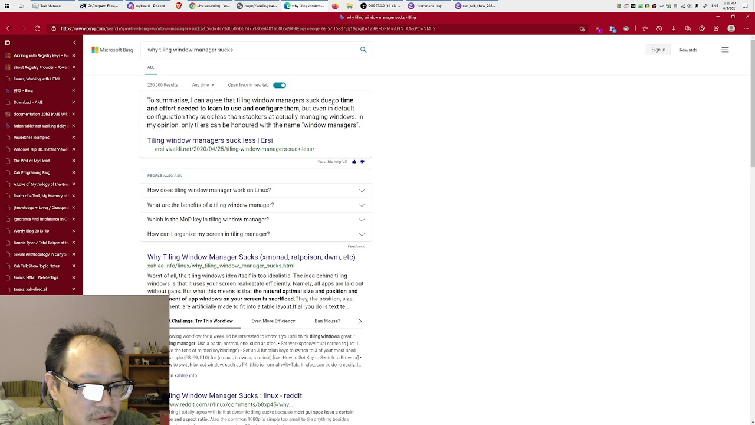
Task: Click the Microsoft Bing logo
Action: point(112,50)
